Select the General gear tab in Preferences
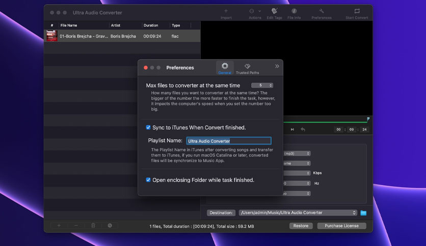The image size is (426, 246). pyautogui.click(x=225, y=68)
